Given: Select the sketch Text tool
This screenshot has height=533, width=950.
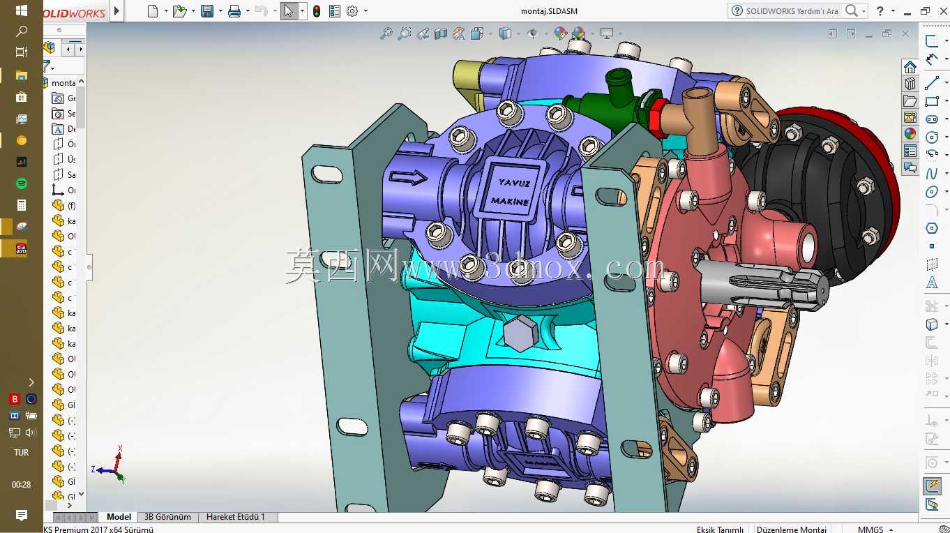Looking at the screenshot, I should [x=932, y=283].
